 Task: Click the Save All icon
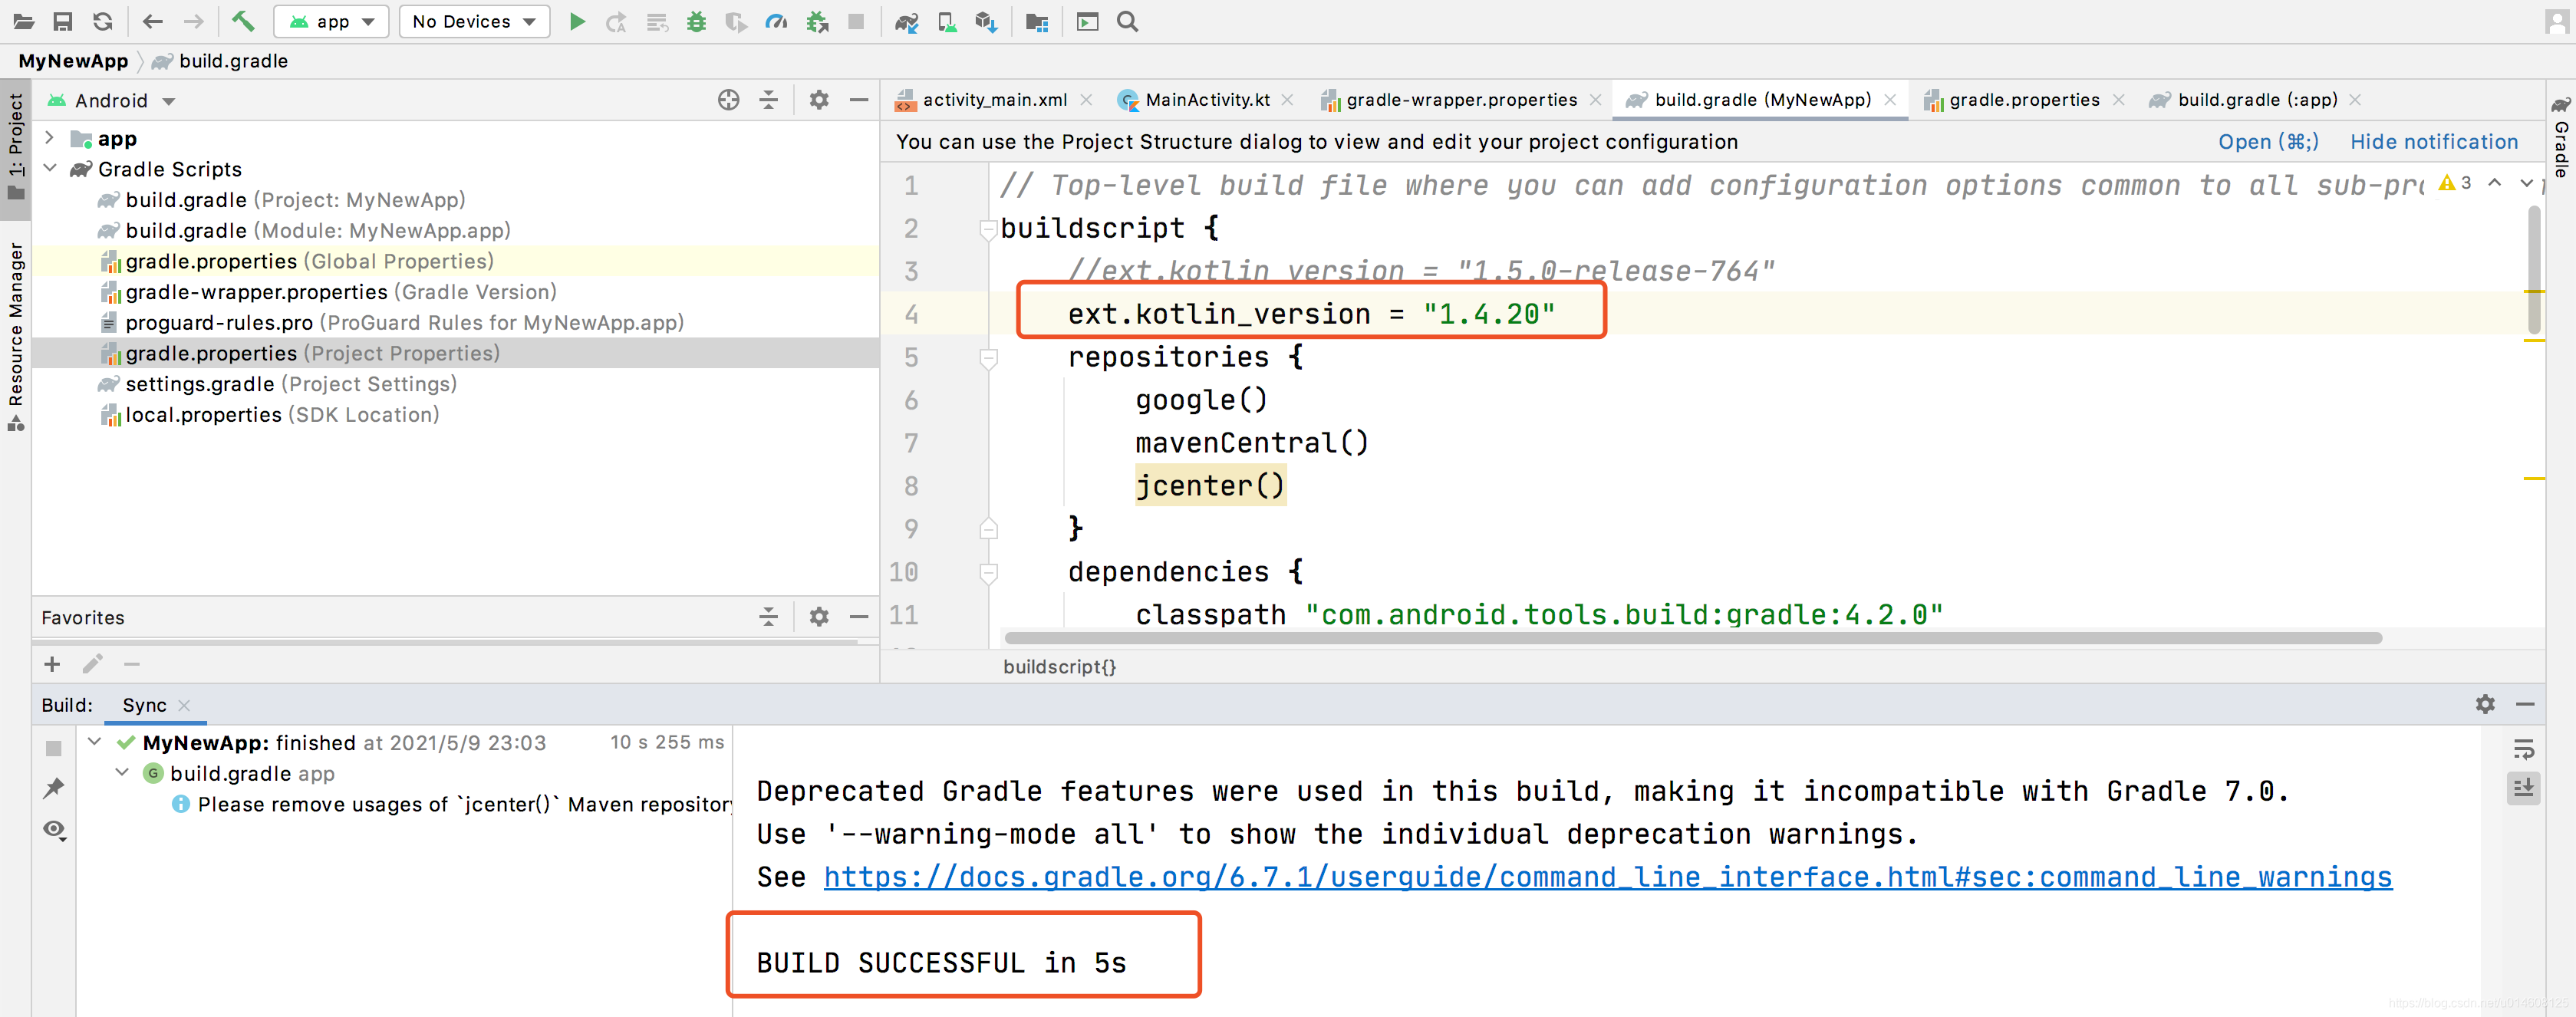(62, 21)
